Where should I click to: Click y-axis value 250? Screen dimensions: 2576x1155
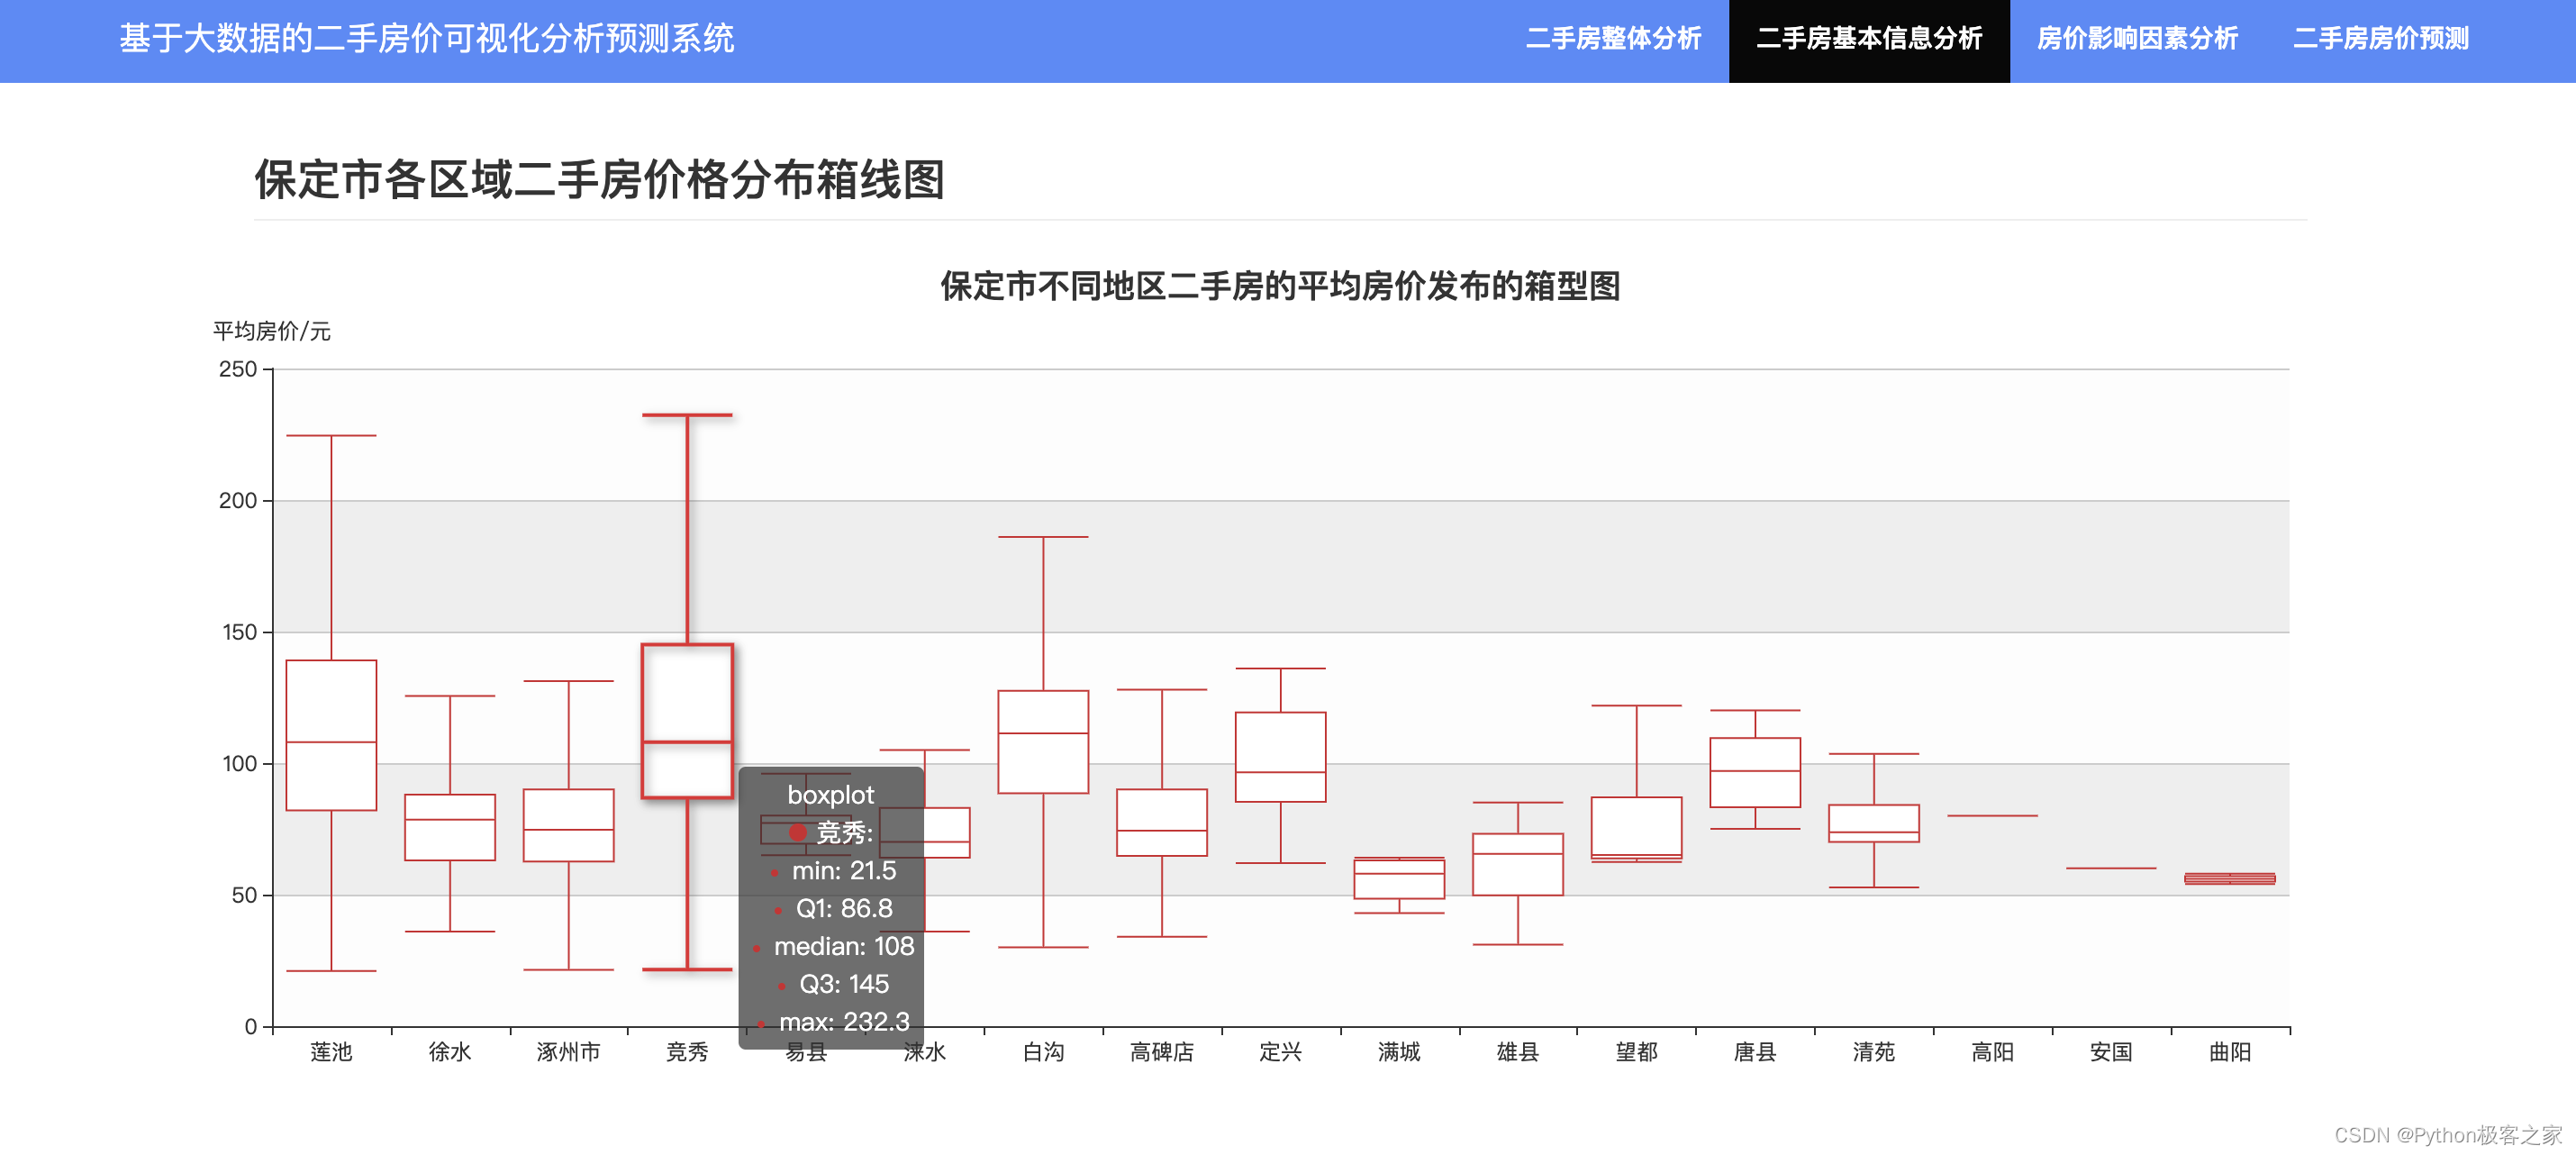(238, 369)
